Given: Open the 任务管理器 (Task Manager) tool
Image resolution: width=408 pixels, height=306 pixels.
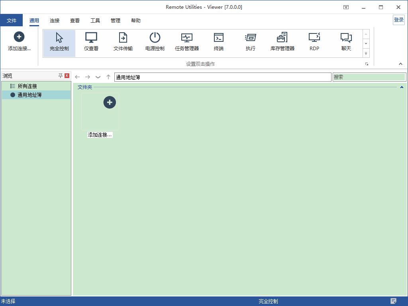Looking at the screenshot, I should point(186,42).
